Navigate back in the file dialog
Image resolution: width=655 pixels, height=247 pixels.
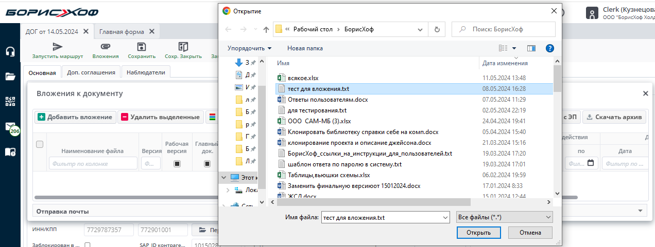pyautogui.click(x=229, y=29)
